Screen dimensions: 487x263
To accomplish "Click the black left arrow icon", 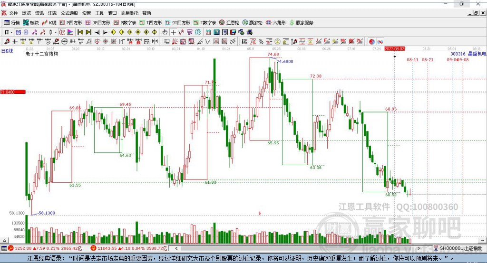I will point(97,32).
